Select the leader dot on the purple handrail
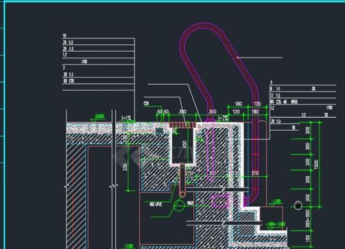345x249 pixels. 238,58
